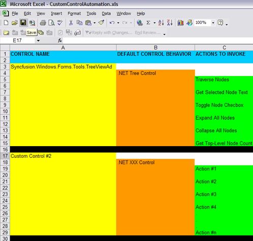Open the Name Box dropdown arrow
This screenshot has width=253, height=241.
pyautogui.click(x=38, y=41)
